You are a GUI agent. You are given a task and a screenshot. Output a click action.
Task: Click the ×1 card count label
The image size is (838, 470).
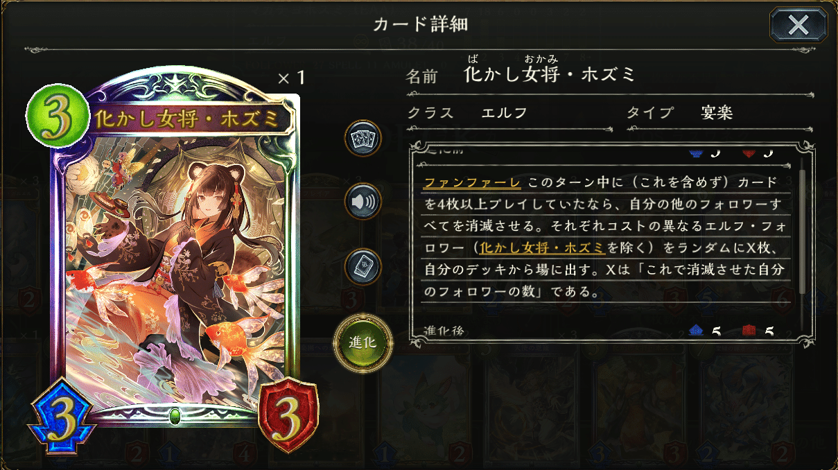[x=292, y=78]
